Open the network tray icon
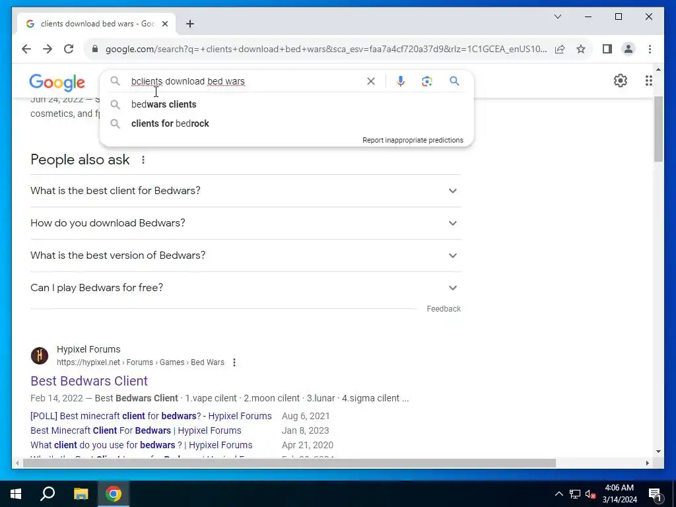The width and height of the screenshot is (676, 507). tap(575, 494)
